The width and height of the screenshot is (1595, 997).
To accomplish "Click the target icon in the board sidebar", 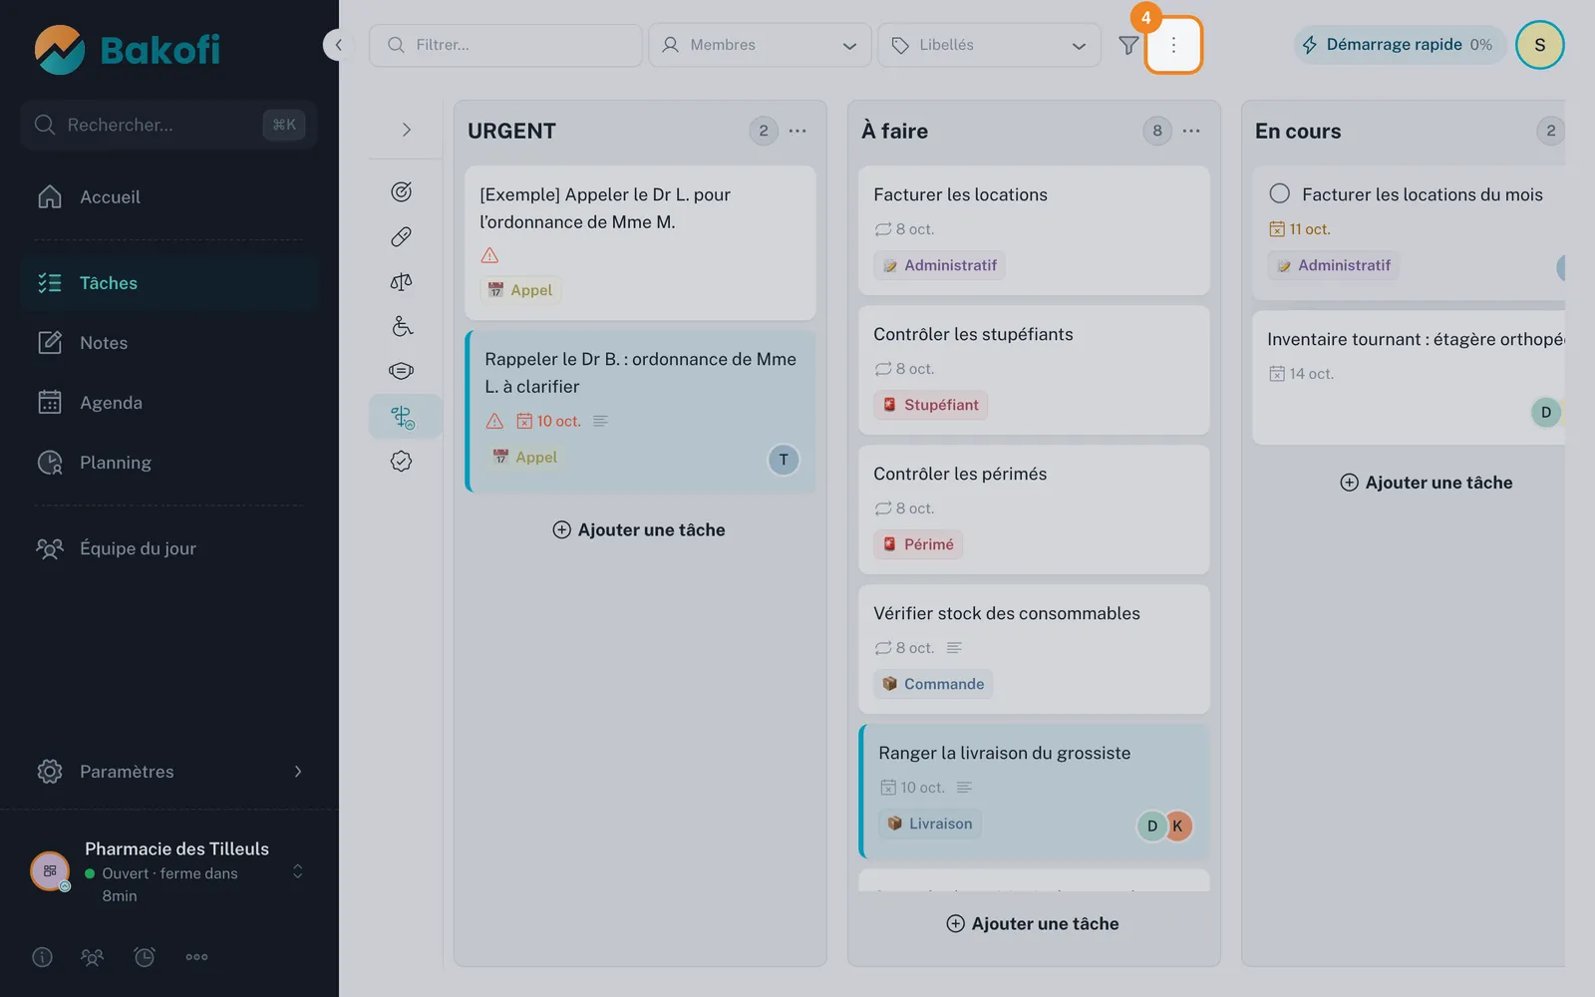I will pos(401,191).
